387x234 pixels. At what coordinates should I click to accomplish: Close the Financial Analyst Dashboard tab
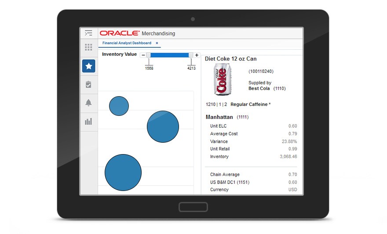pos(157,43)
